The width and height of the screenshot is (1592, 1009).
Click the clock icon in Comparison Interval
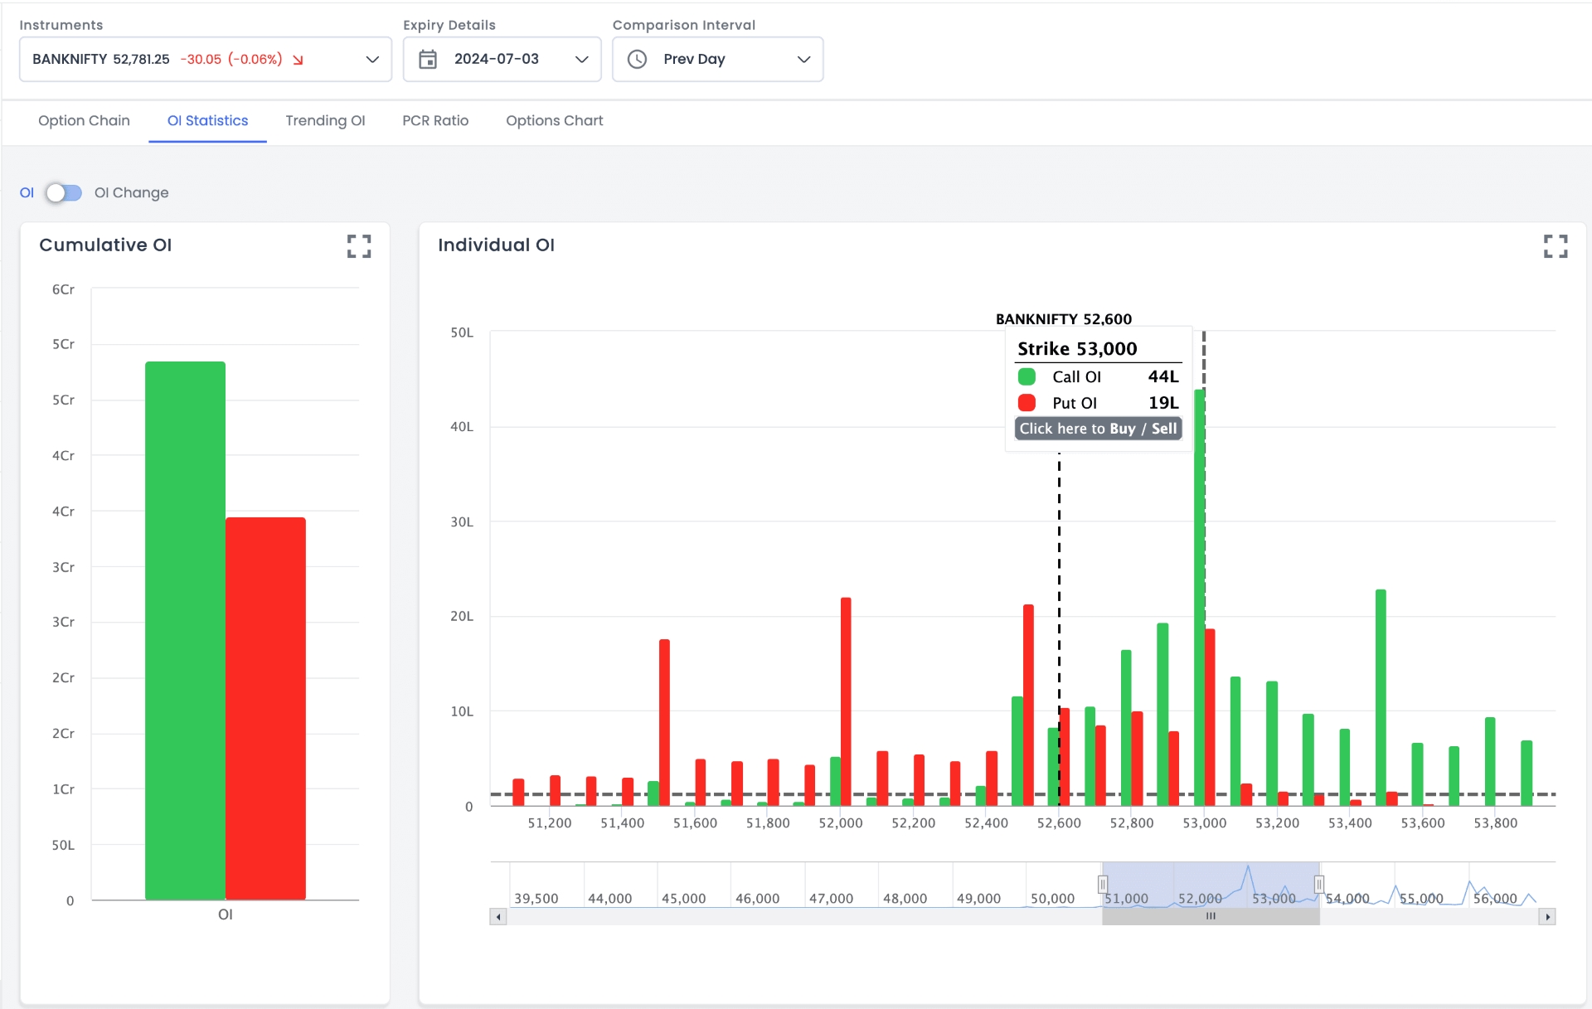point(637,59)
